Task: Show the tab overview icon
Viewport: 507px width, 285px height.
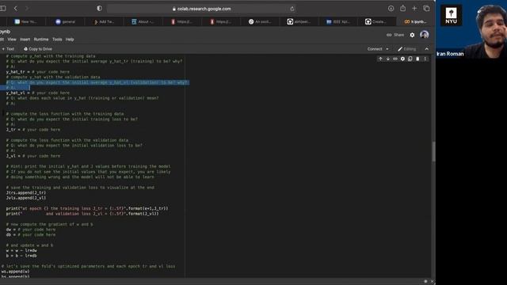Action: tap(426, 9)
